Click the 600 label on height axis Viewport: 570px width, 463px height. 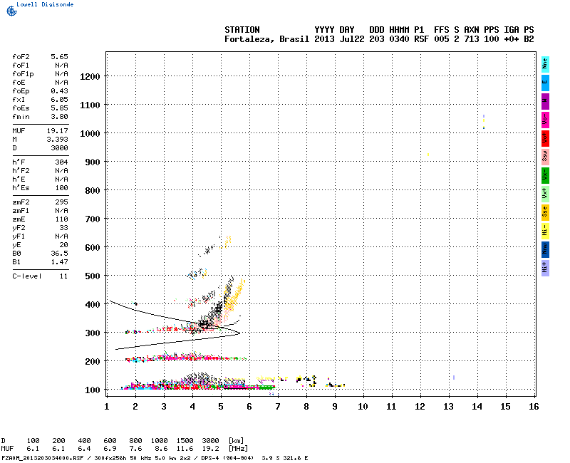[93, 247]
